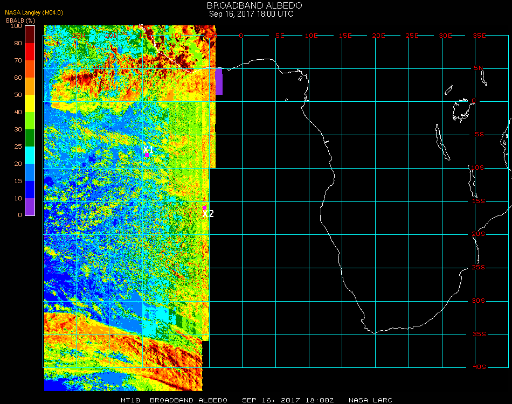Click the '20S' latitude label

click(x=479, y=234)
